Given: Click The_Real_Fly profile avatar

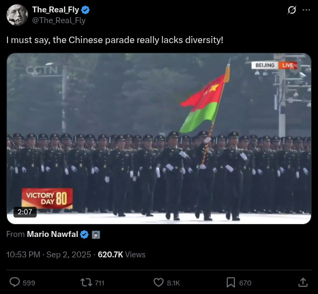Looking at the screenshot, I should point(17,15).
